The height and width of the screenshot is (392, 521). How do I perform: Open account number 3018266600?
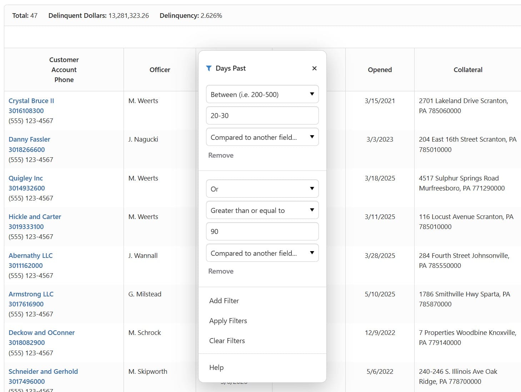pyautogui.click(x=27, y=149)
